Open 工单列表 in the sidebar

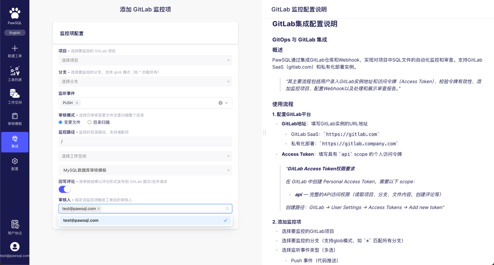click(15, 74)
